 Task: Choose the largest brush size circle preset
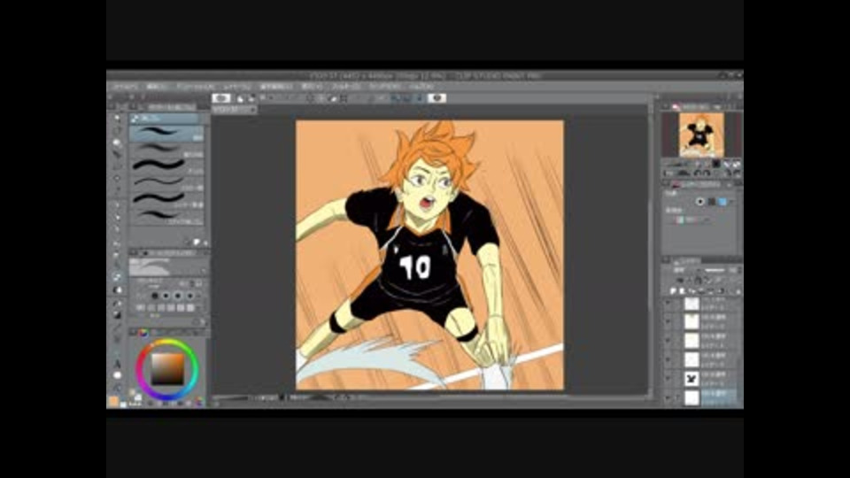(x=154, y=296)
